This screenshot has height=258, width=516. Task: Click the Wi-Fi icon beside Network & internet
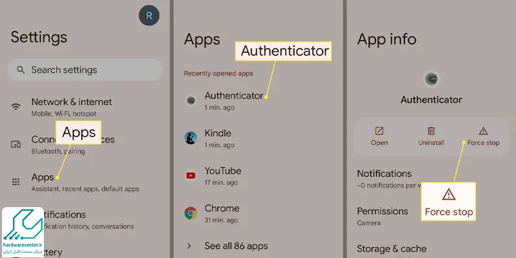click(x=15, y=106)
